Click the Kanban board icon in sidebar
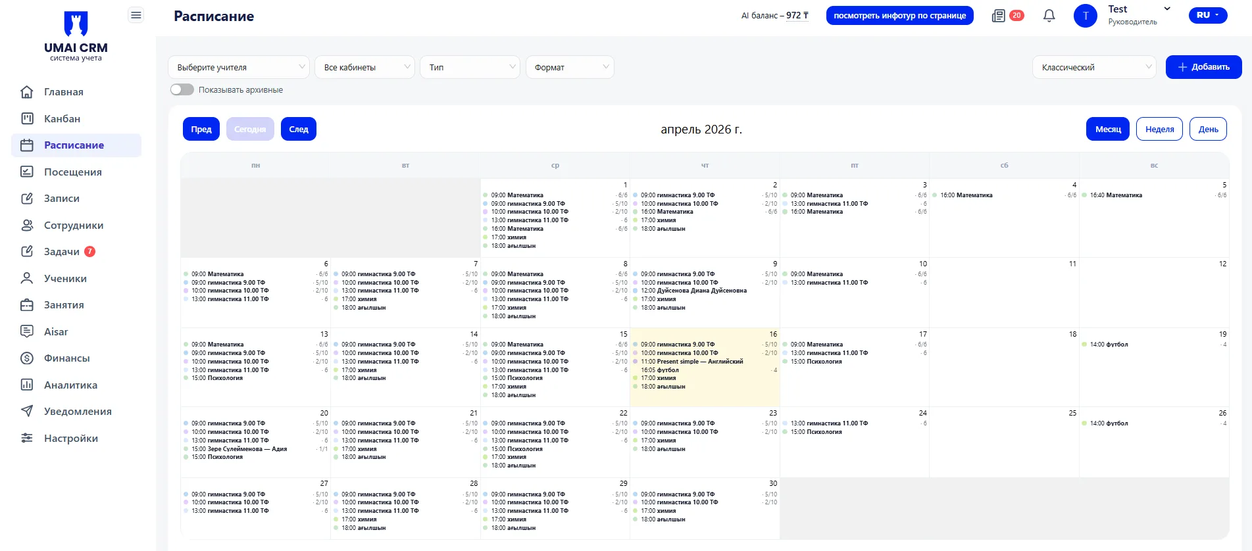 pyautogui.click(x=27, y=118)
